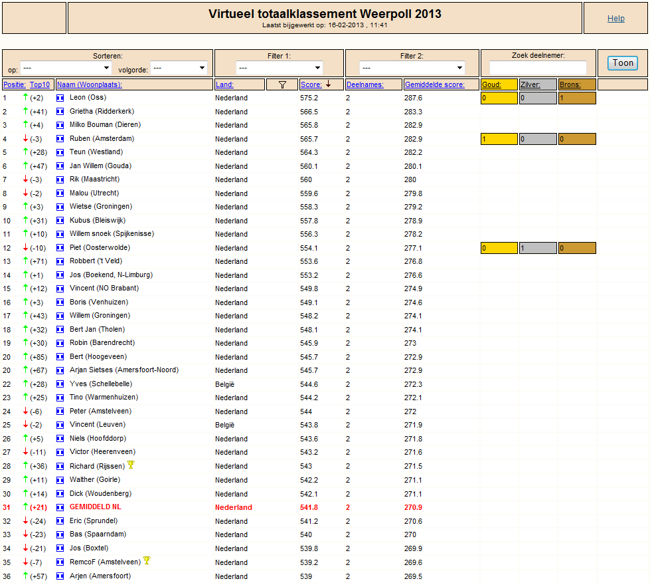Sort by Gemiddelde score column header

pyautogui.click(x=434, y=84)
